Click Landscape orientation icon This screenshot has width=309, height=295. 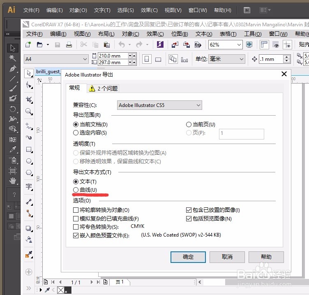coord(158,59)
